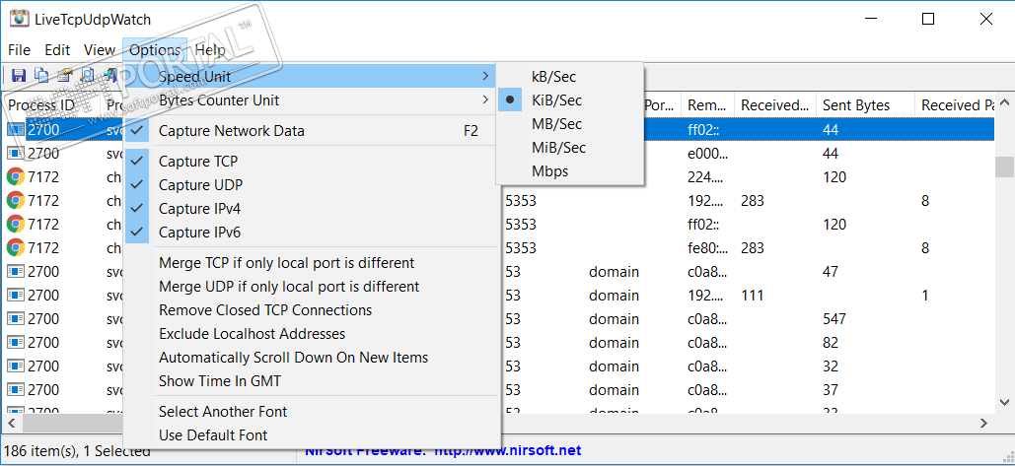Click process icon of row with 111 received bytes
Screen dimensions: 1015x466
15,295
